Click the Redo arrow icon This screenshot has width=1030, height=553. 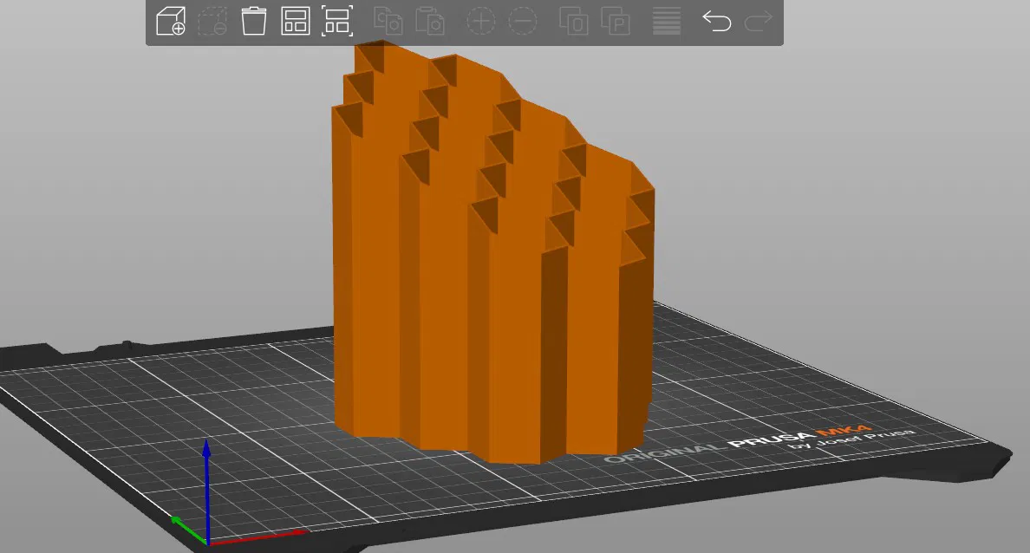tap(758, 21)
